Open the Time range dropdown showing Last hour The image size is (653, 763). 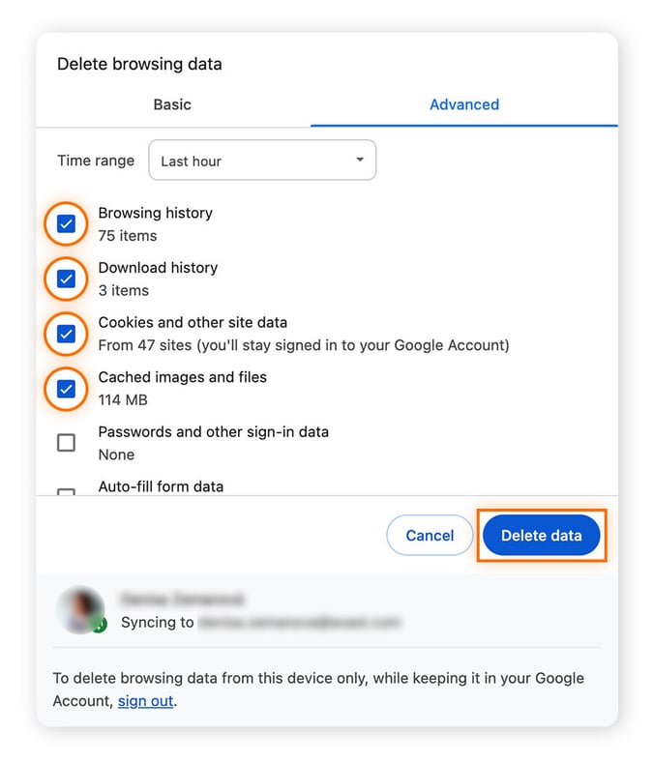[x=262, y=161]
